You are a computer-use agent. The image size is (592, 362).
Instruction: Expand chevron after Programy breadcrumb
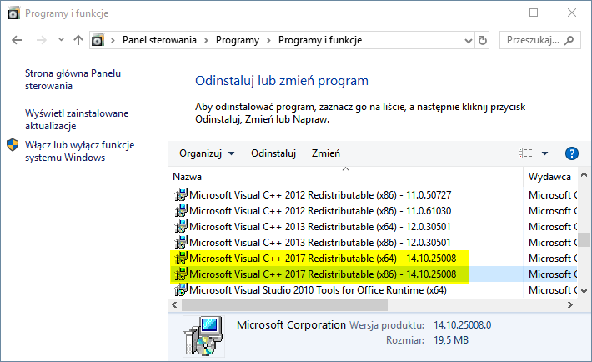click(268, 40)
